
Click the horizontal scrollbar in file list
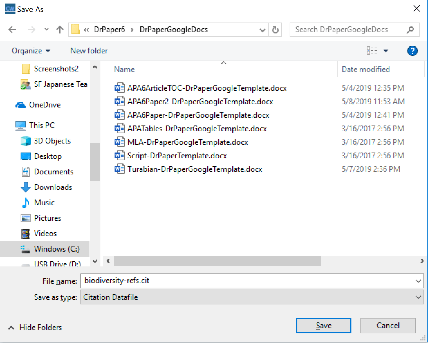[x=217, y=261]
